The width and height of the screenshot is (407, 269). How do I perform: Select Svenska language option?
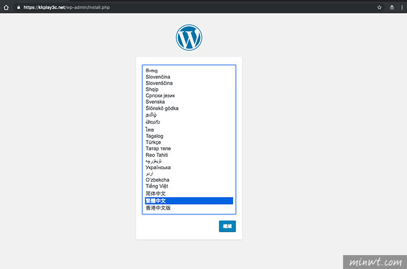point(189,102)
